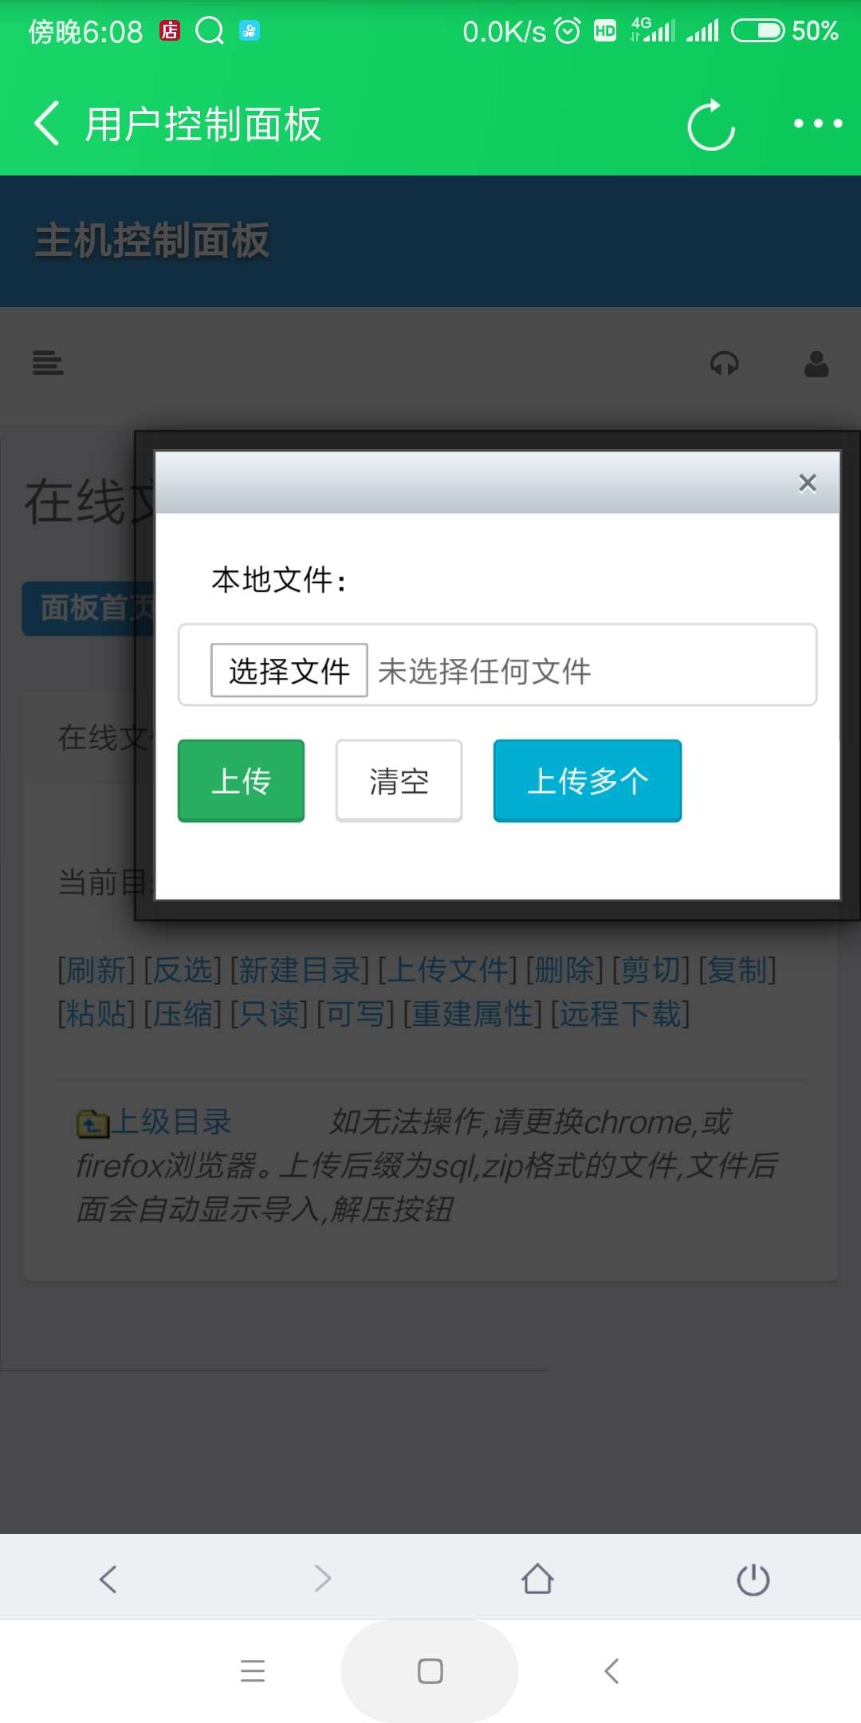The height and width of the screenshot is (1723, 861).
Task: Tap the back arrow beside 用户控制面板
Action: click(x=47, y=124)
